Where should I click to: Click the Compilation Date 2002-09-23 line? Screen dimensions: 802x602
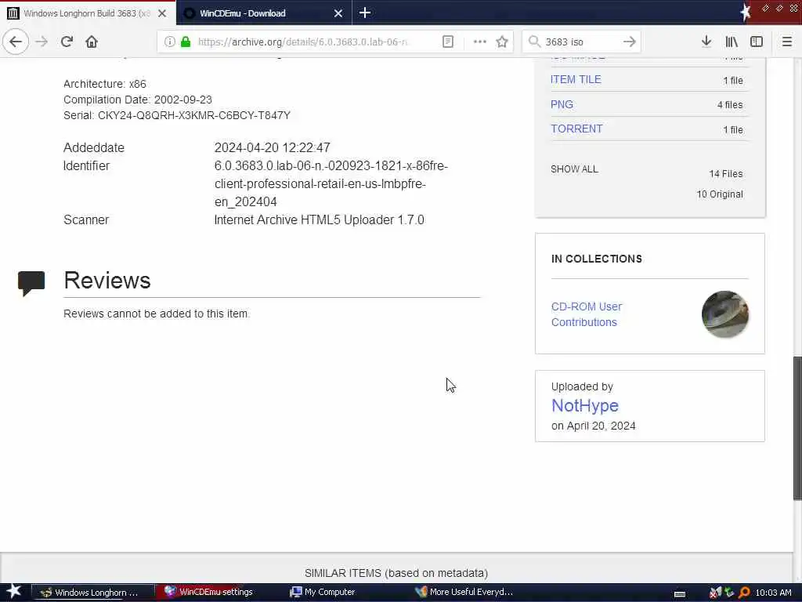point(138,100)
